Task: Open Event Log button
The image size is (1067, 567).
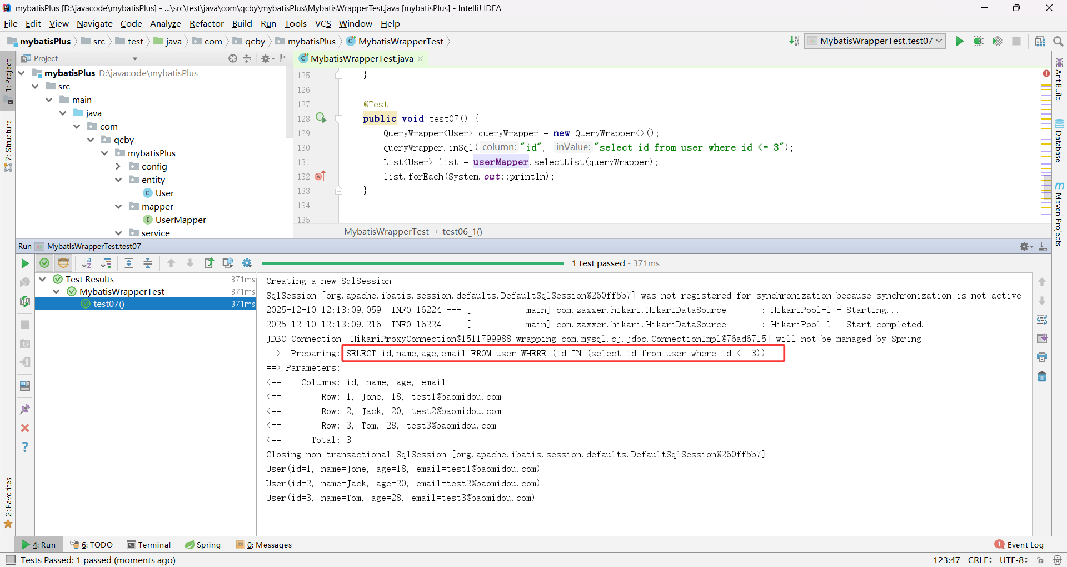Action: pos(1019,545)
